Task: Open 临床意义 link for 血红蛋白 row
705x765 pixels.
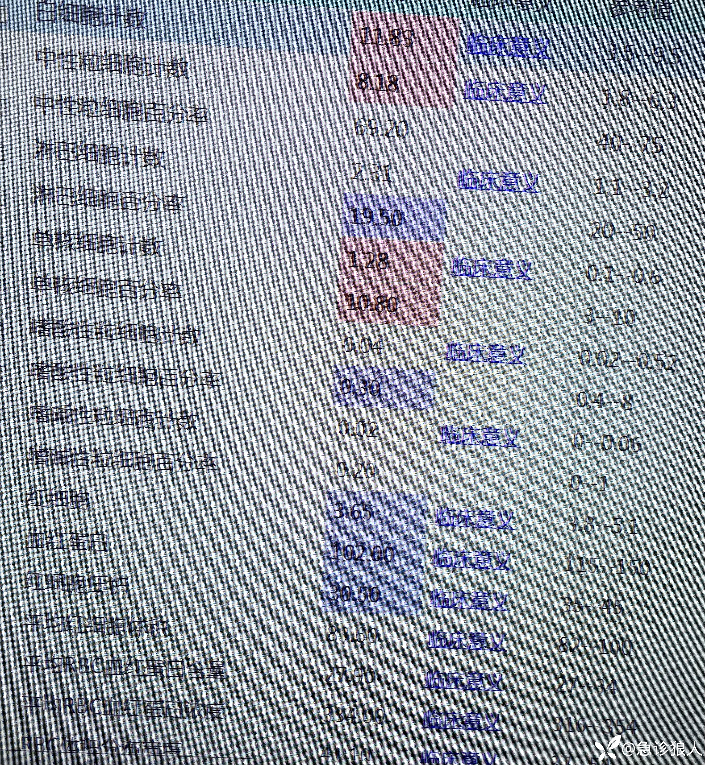Action: tap(472, 559)
